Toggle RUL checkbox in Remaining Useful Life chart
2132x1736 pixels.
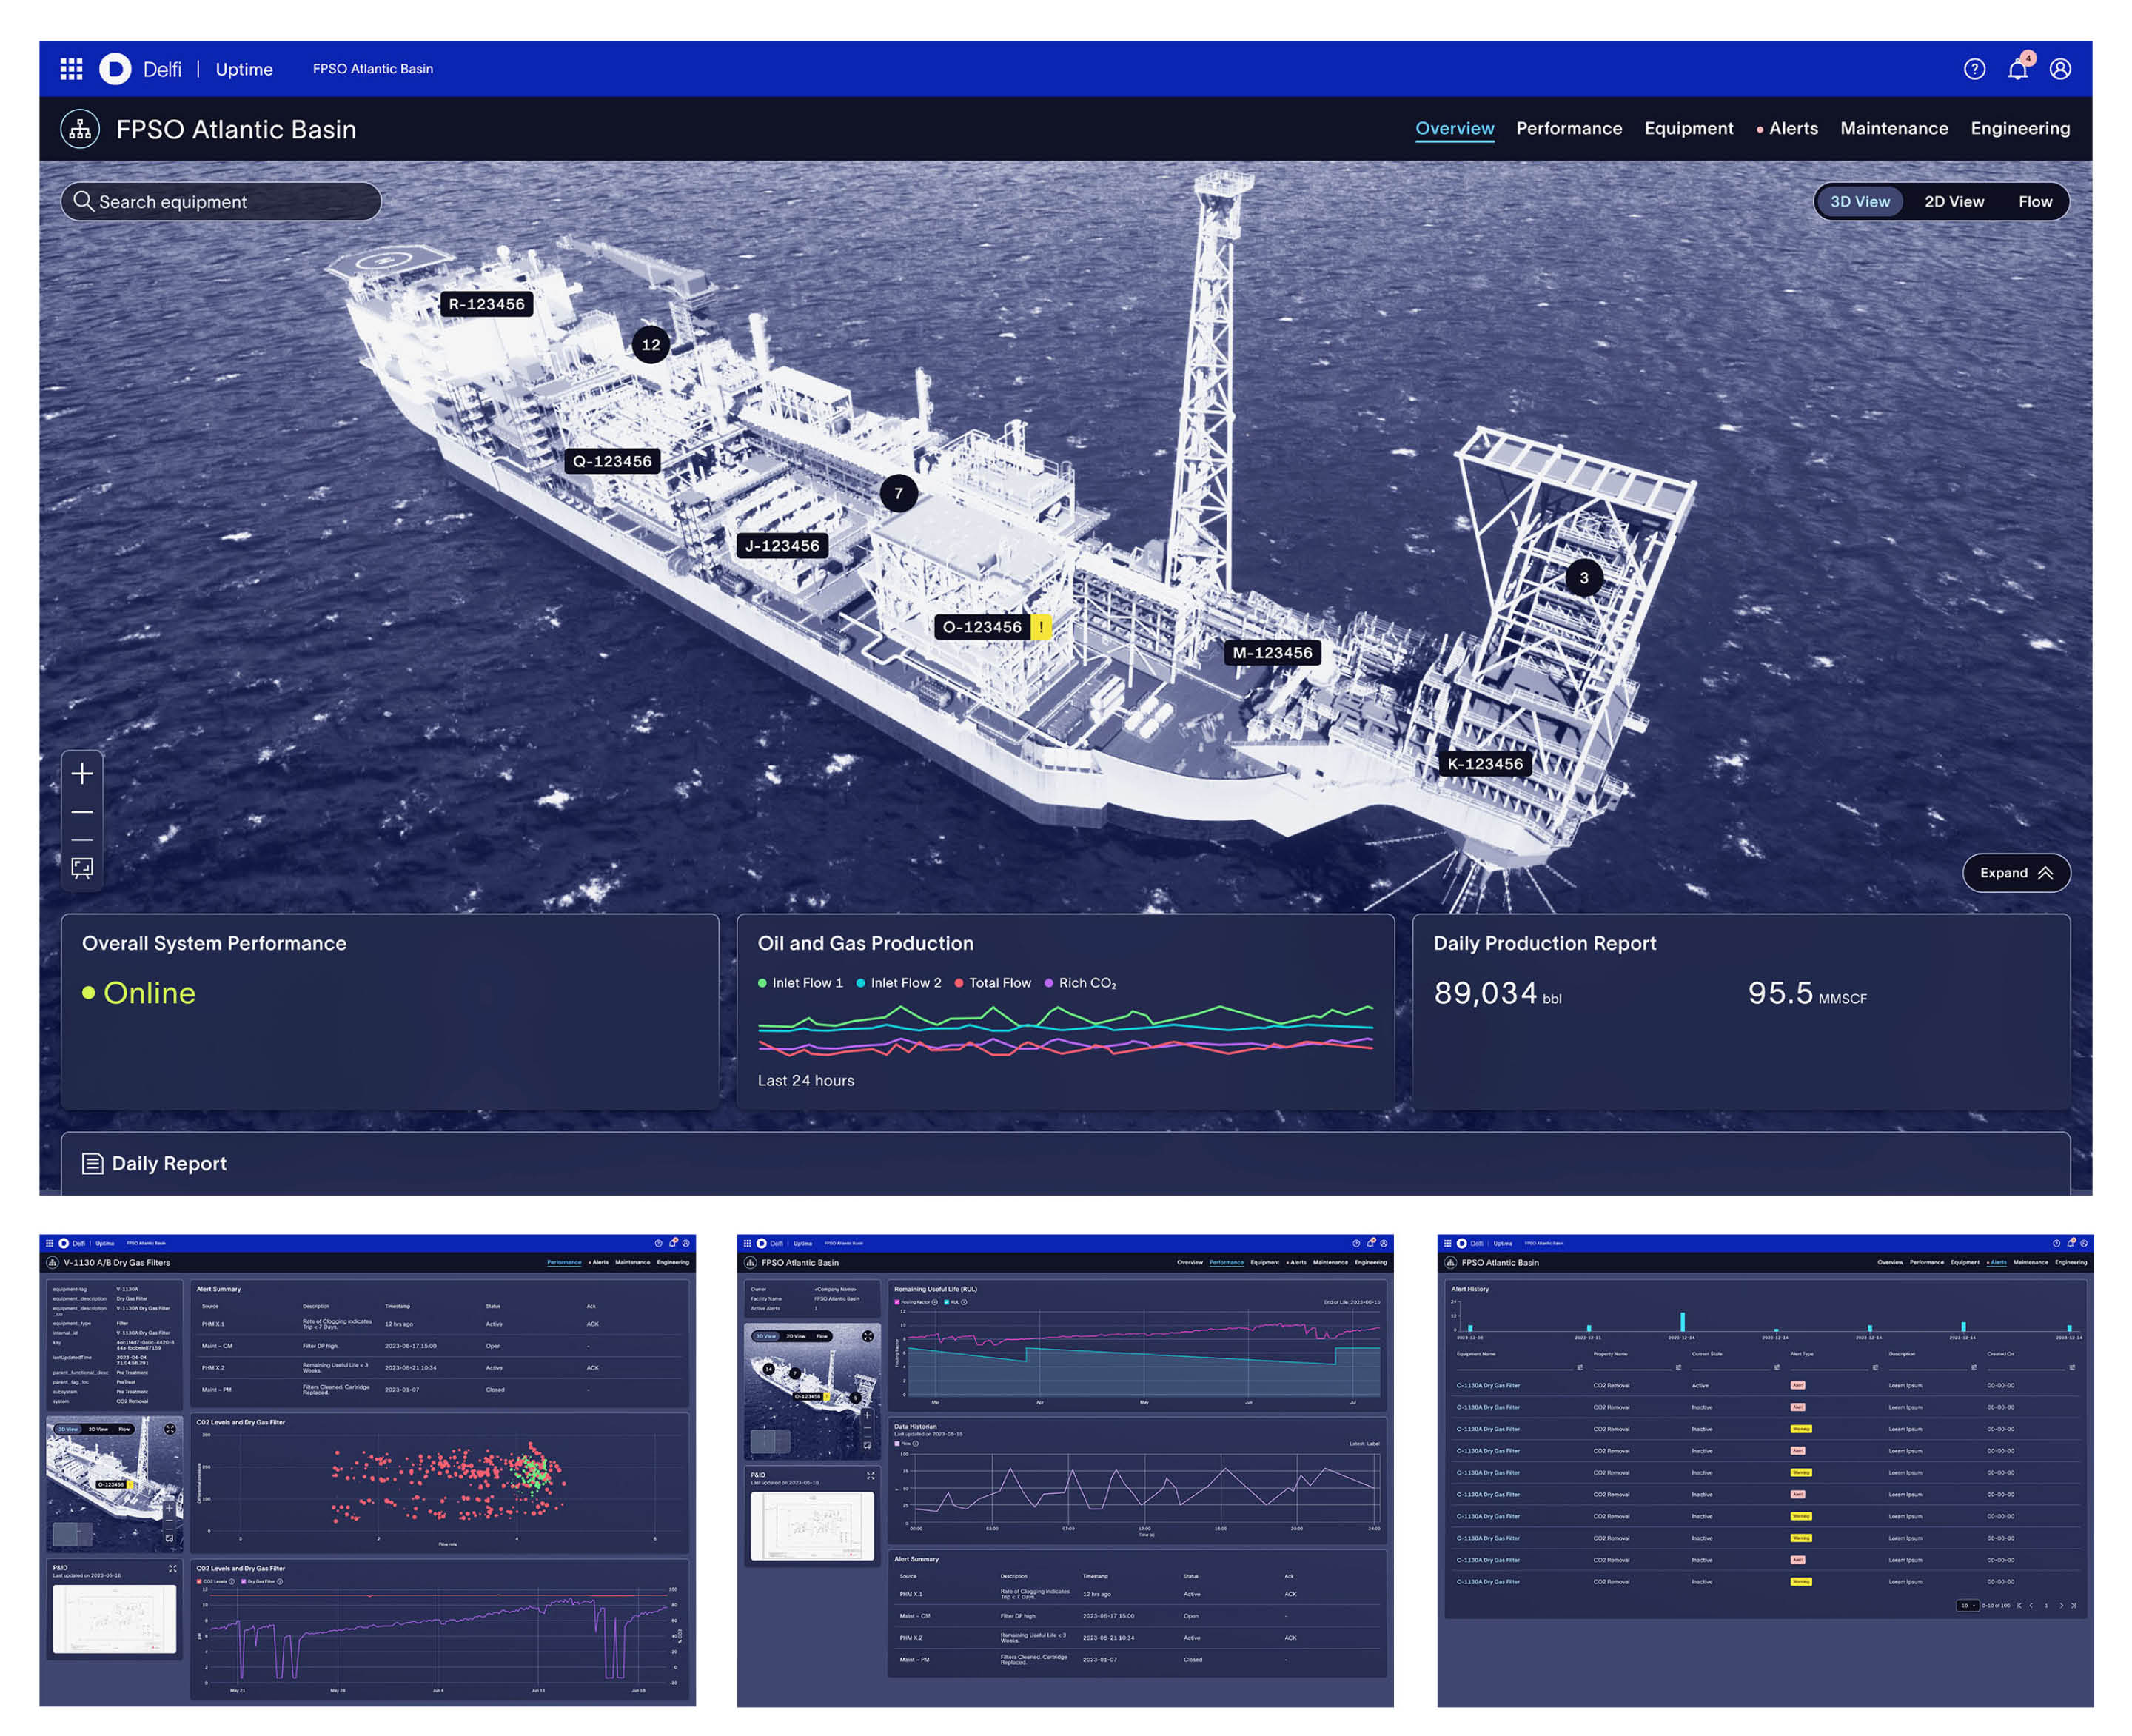[946, 1302]
